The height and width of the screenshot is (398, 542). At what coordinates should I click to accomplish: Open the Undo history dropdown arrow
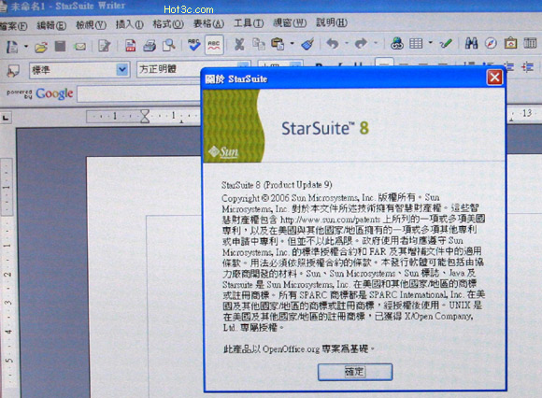[x=347, y=43]
